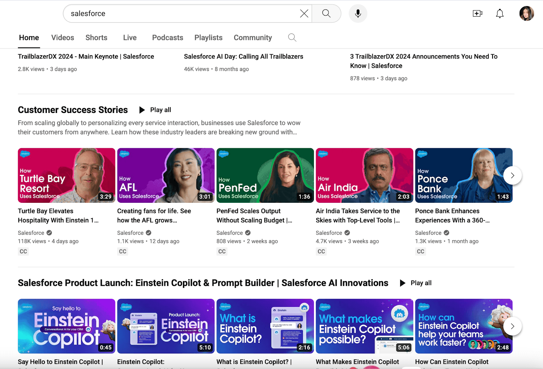Clear the search box with the X icon

304,14
